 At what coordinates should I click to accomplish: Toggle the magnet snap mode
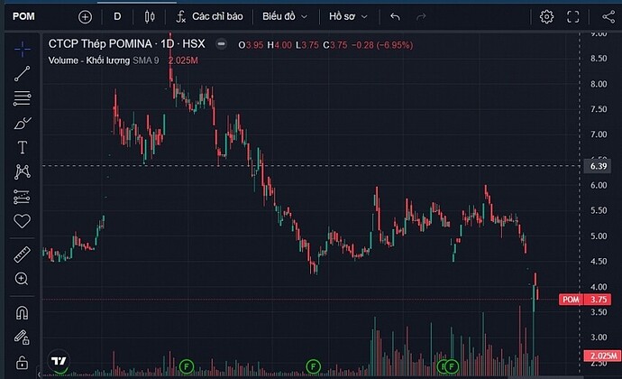(x=23, y=313)
